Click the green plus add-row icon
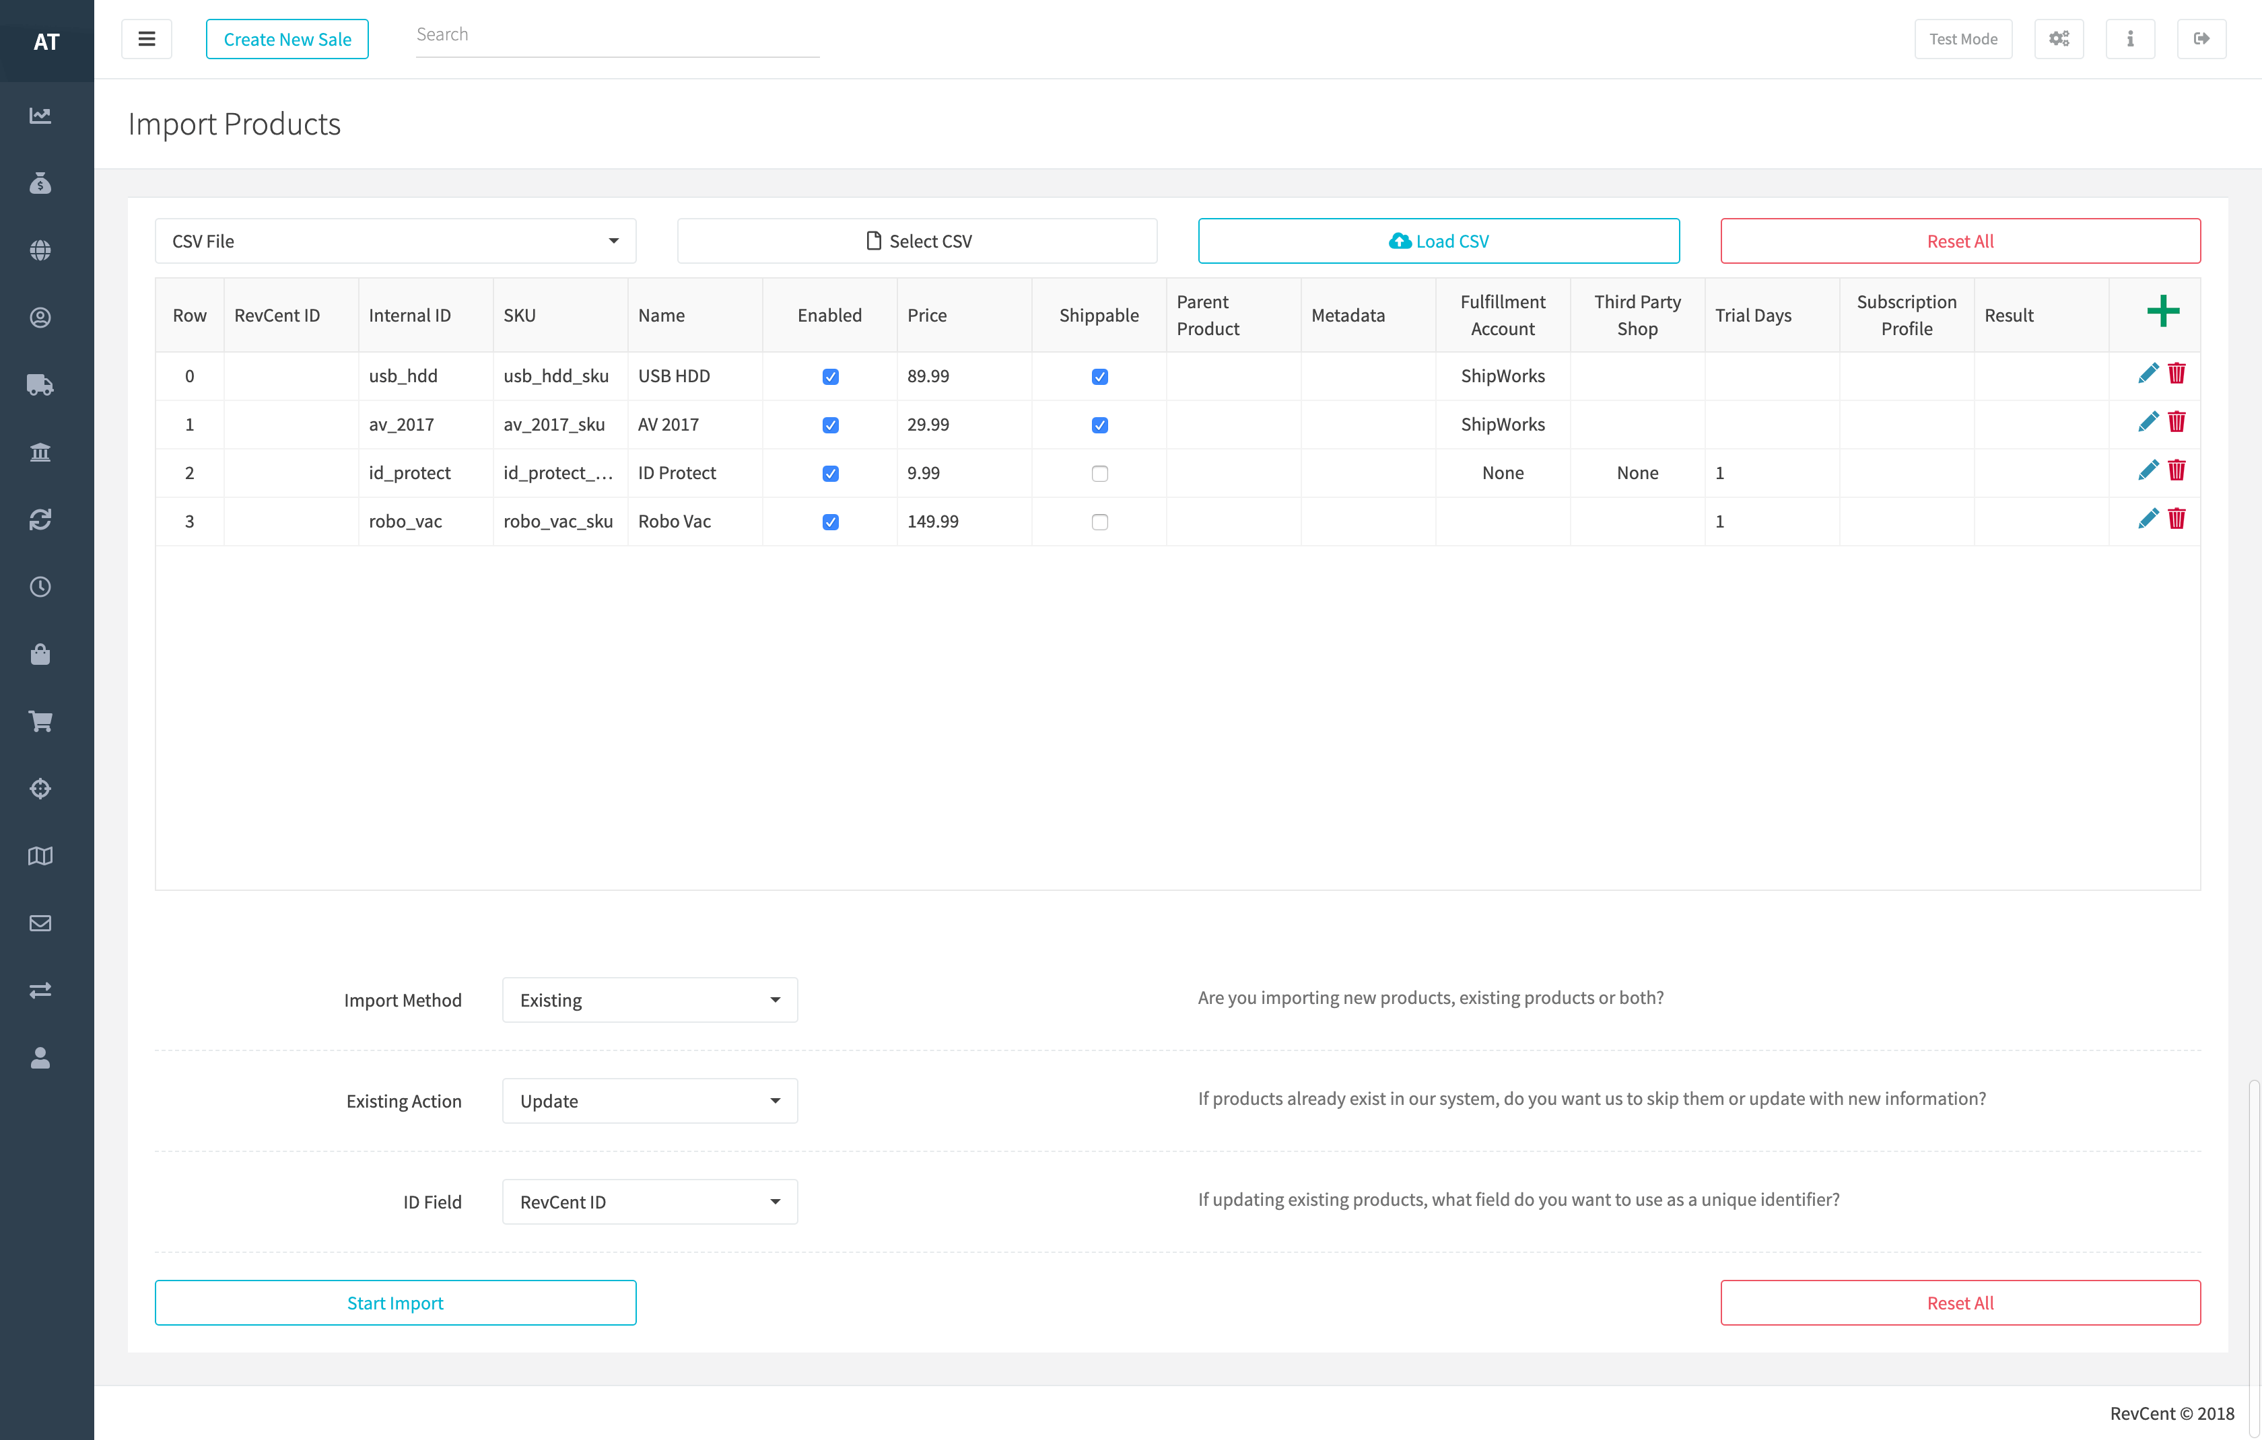Screen dimensions: 2262x1440 pyautogui.click(x=2162, y=312)
